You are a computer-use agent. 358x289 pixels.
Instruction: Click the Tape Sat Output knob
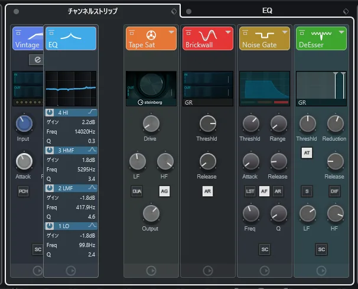151,213
